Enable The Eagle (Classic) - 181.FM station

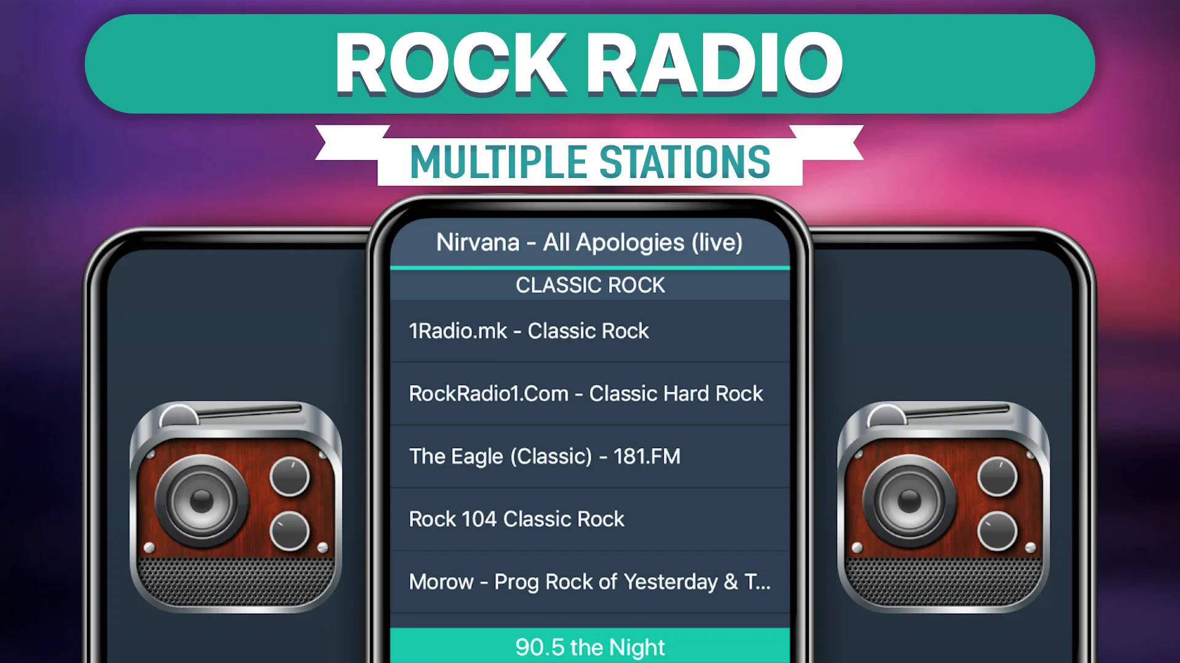pos(589,456)
